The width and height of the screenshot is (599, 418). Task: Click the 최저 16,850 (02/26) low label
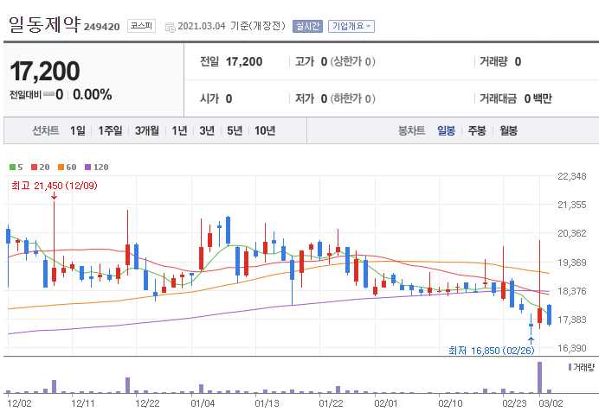(492, 350)
